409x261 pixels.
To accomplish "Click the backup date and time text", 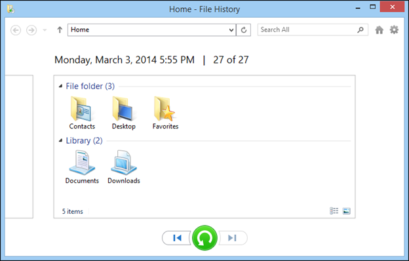I will pos(125,60).
